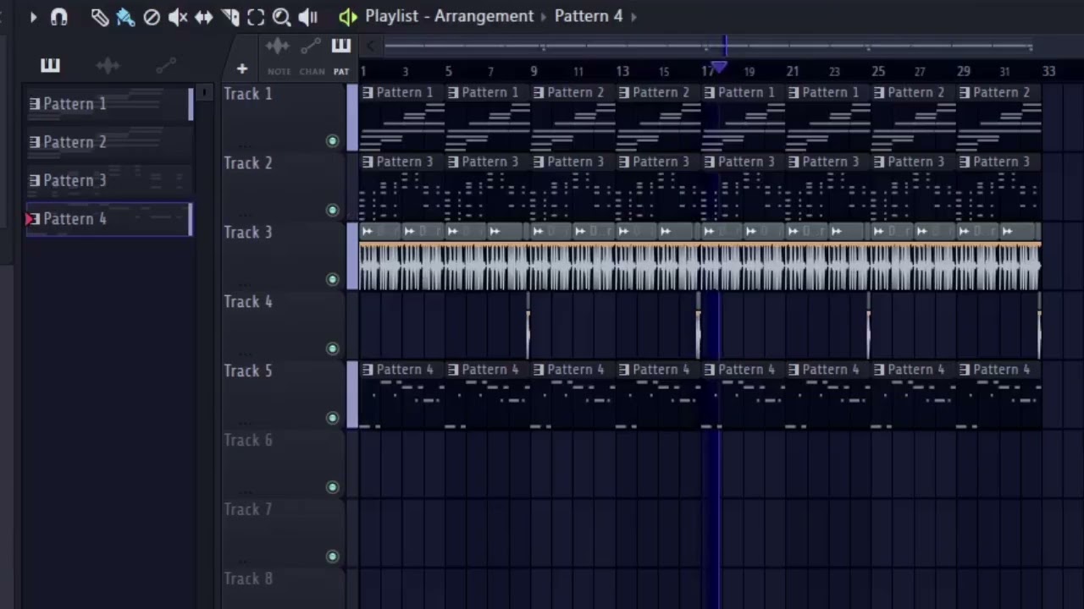1084x609 pixels.
Task: Mute Track 4 with its green LED
Action: pos(332,348)
